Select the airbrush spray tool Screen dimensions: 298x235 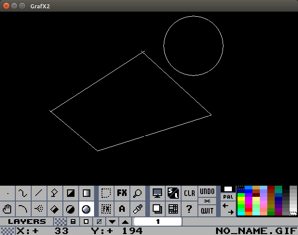(x=39, y=209)
